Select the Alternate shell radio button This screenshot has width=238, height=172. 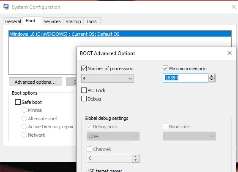pos(24,119)
